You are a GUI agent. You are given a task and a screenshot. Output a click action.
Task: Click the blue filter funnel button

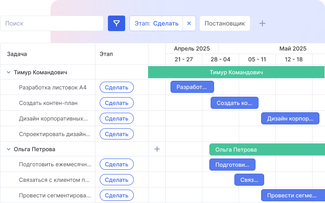pyautogui.click(x=116, y=23)
